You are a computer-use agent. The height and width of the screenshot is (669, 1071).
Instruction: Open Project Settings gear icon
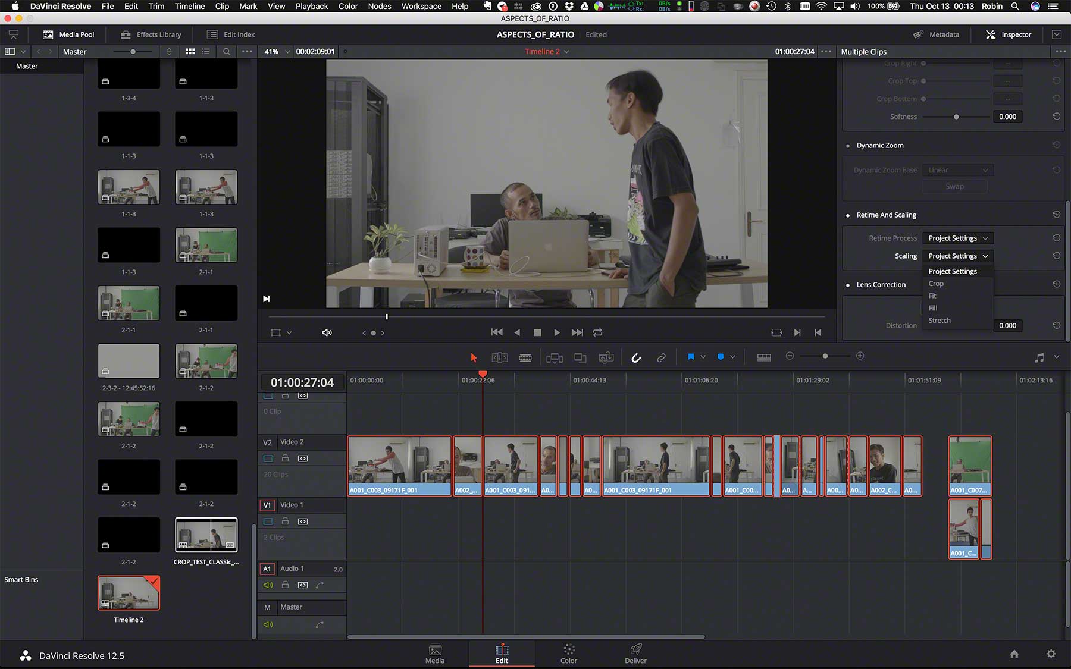pyautogui.click(x=1051, y=654)
